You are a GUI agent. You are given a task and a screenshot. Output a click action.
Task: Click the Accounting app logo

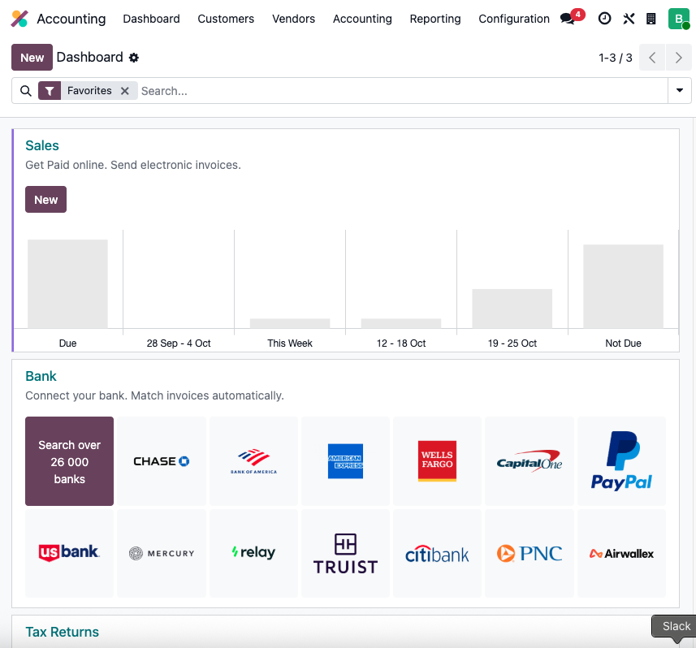pos(19,19)
